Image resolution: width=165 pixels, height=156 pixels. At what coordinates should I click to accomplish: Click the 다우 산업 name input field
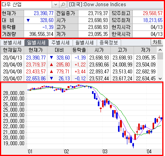[x=26, y=5]
